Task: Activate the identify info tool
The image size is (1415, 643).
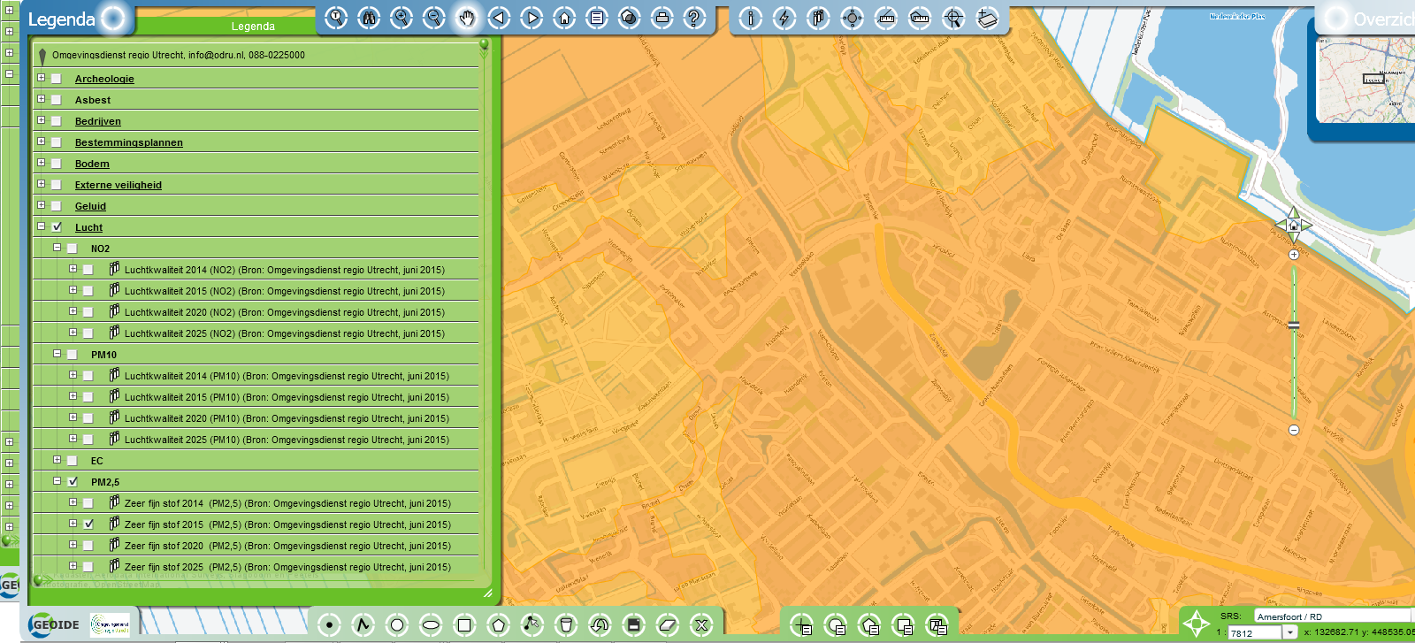Action: coord(750,18)
